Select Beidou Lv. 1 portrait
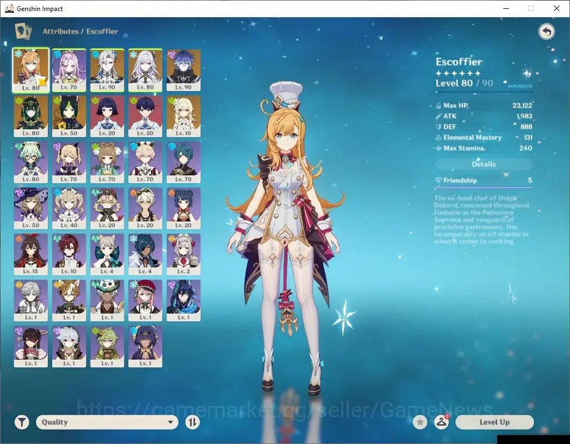Image resolution: width=570 pixels, height=444 pixels. pos(31,347)
